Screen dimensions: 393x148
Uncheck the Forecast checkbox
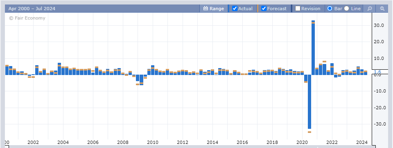(264, 9)
